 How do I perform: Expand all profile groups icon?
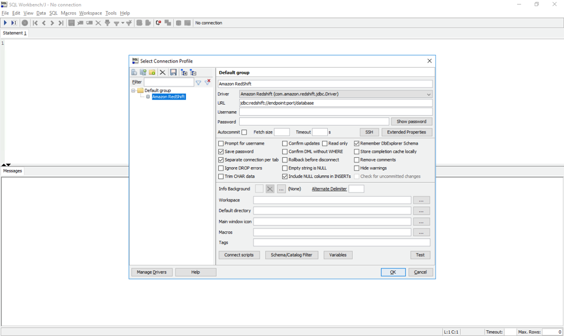coord(184,72)
